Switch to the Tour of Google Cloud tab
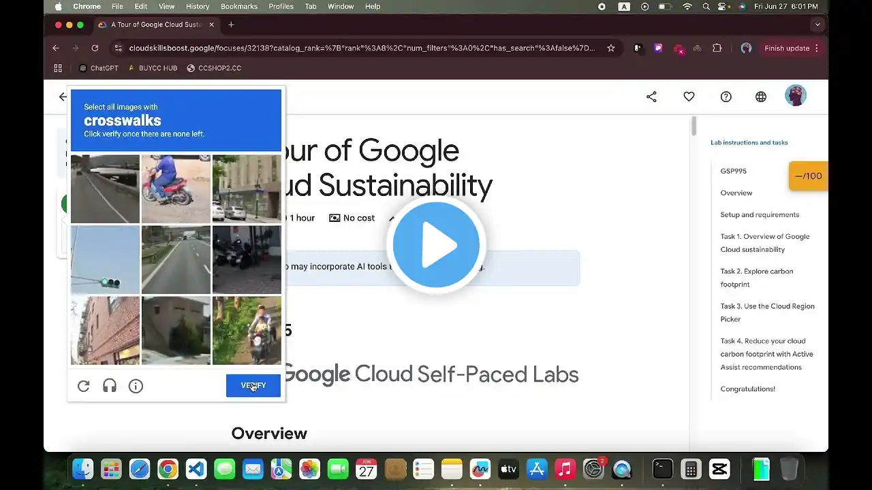872x490 pixels. point(157,25)
